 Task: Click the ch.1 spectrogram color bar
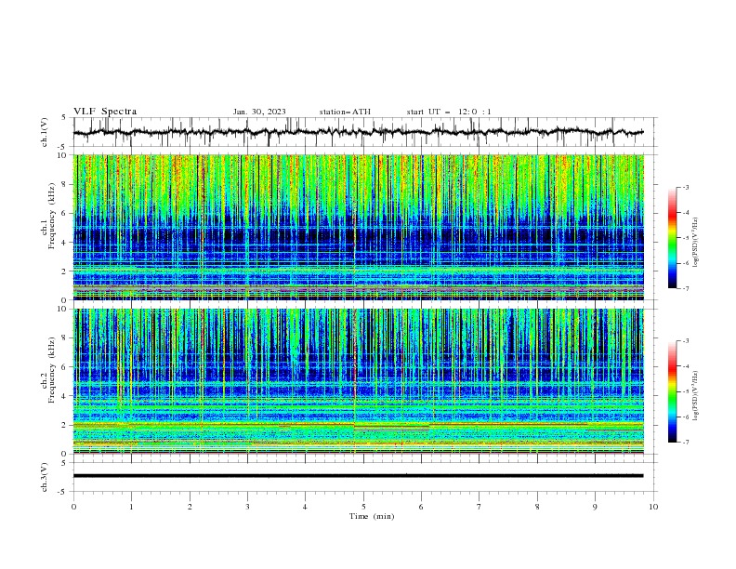coord(673,238)
